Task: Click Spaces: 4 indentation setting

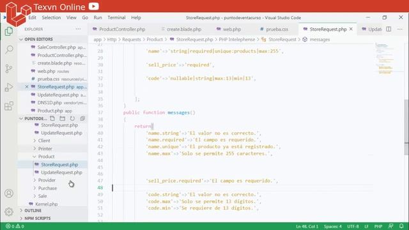Action: [332, 226]
